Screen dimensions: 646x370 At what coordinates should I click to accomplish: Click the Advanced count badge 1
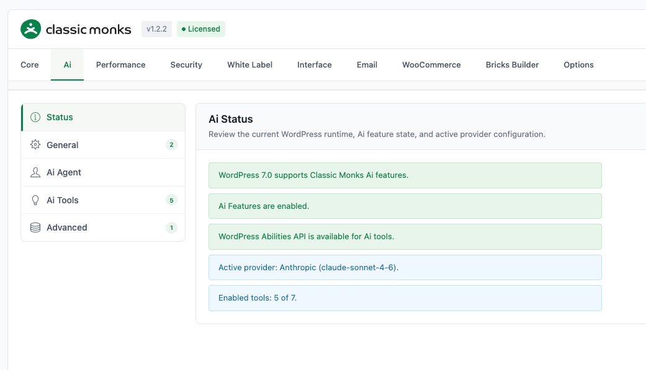pyautogui.click(x=171, y=227)
